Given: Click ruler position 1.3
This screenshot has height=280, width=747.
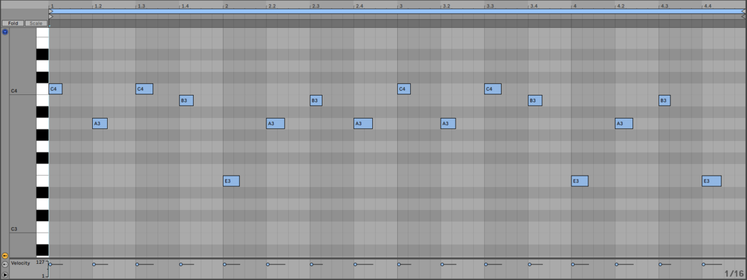Looking at the screenshot, I should pyautogui.click(x=141, y=6).
